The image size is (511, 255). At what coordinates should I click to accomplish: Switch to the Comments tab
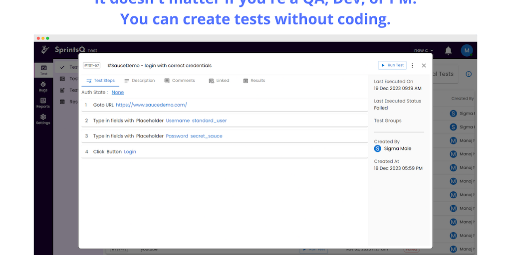click(x=180, y=81)
